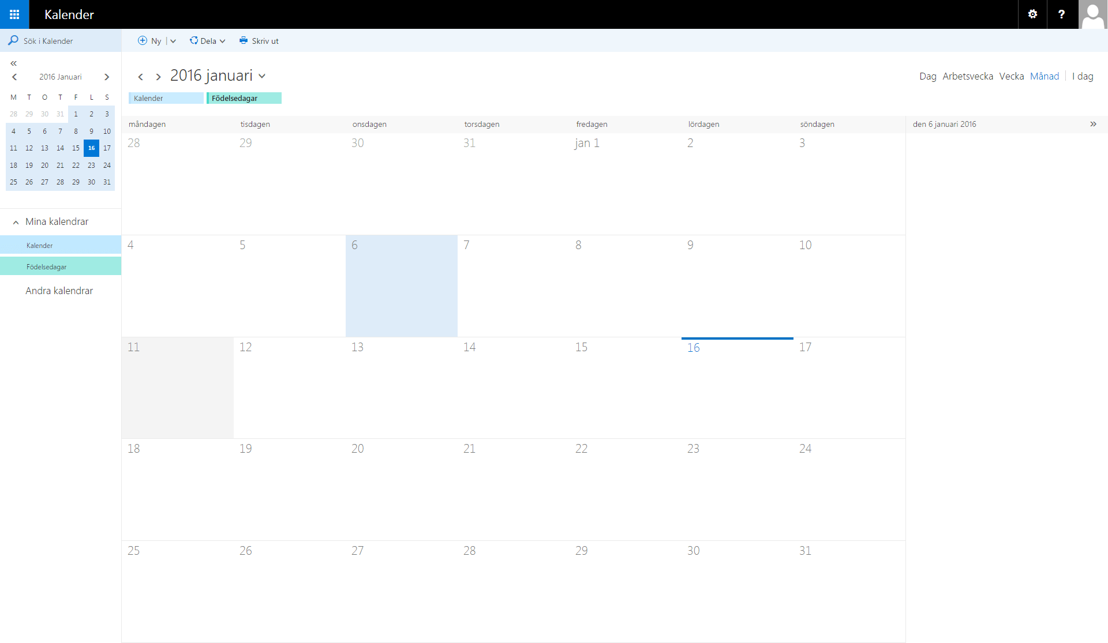Click the Skriv ut printer icon
The width and height of the screenshot is (1108, 643).
(244, 40)
